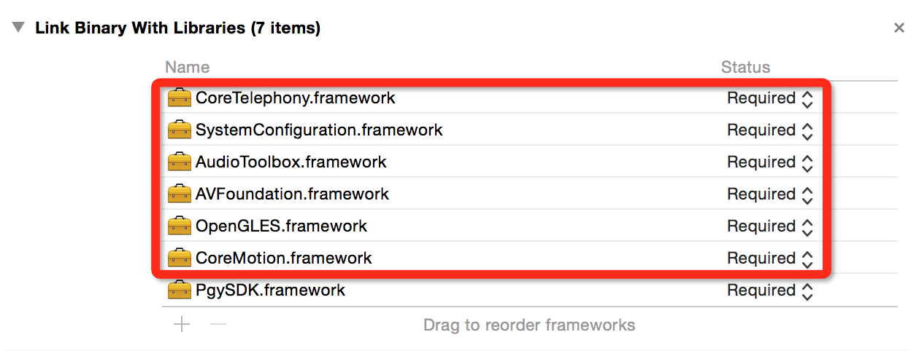This screenshot has width=911, height=351.
Task: Click the CoreMotion.framework toolbox icon
Action: coord(179,258)
